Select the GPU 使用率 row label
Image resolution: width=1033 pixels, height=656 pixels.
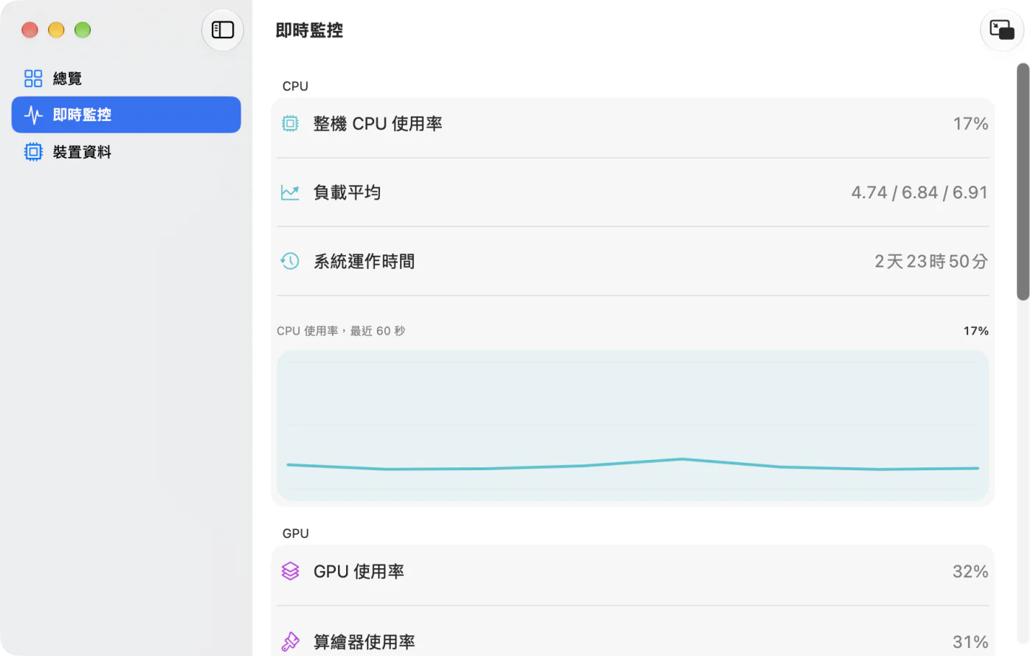click(x=359, y=571)
